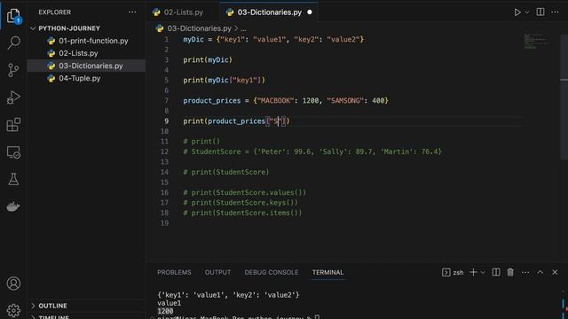Run Python file with play button
The width and height of the screenshot is (568, 319).
click(x=517, y=12)
